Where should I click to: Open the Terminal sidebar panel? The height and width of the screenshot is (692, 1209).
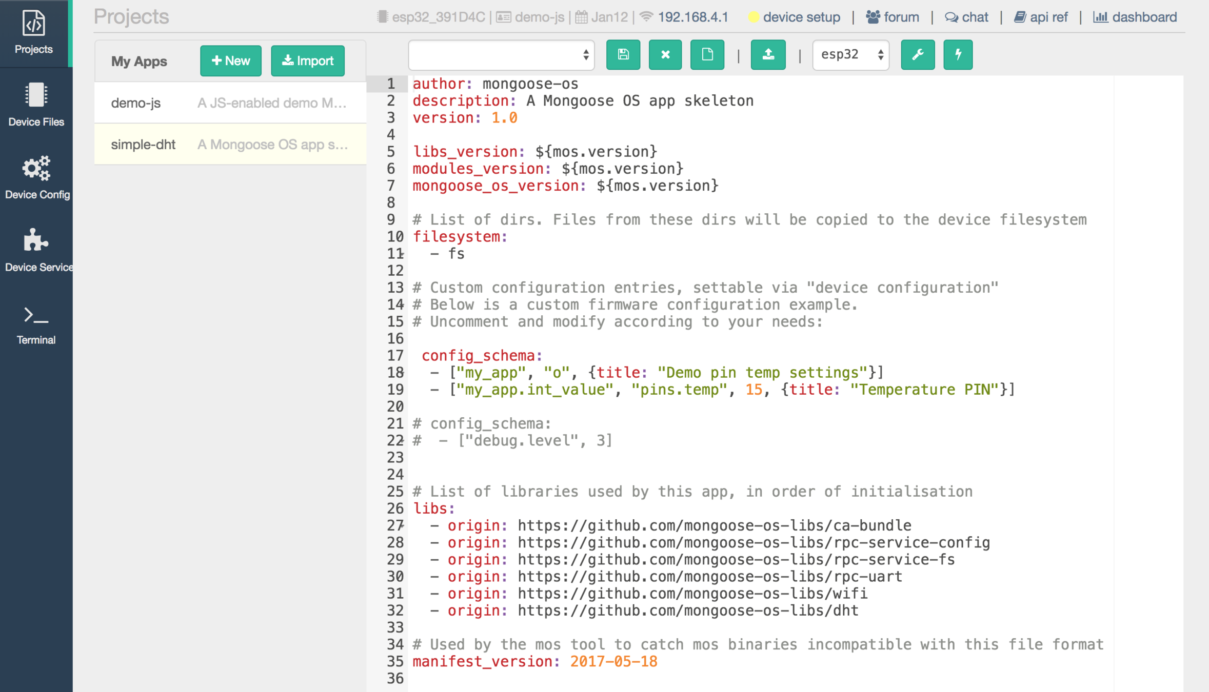pos(36,325)
